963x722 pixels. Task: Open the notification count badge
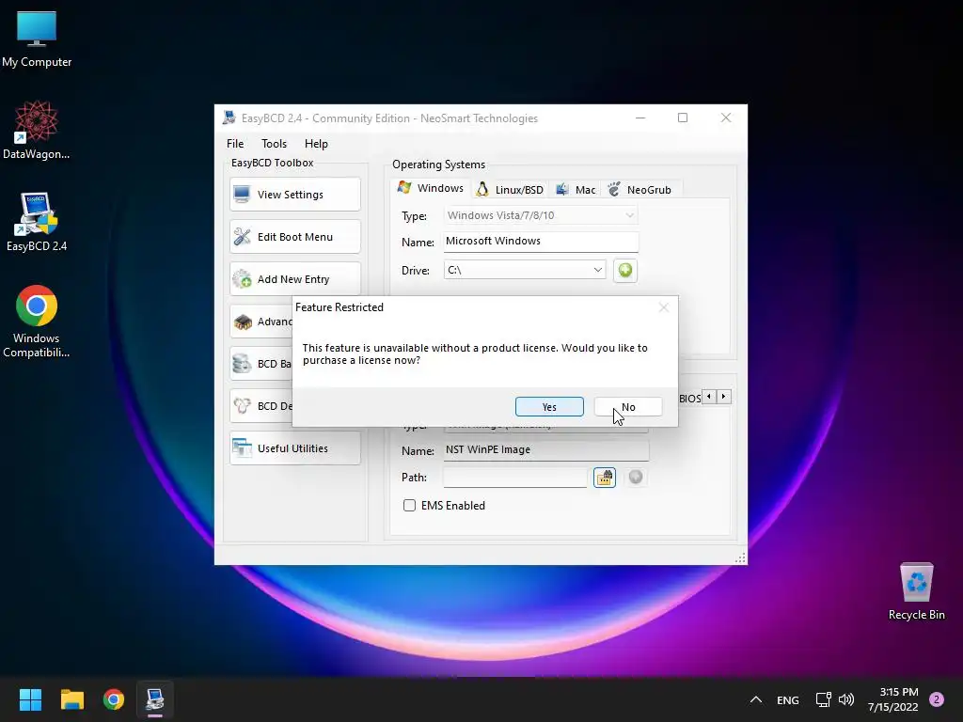937,699
